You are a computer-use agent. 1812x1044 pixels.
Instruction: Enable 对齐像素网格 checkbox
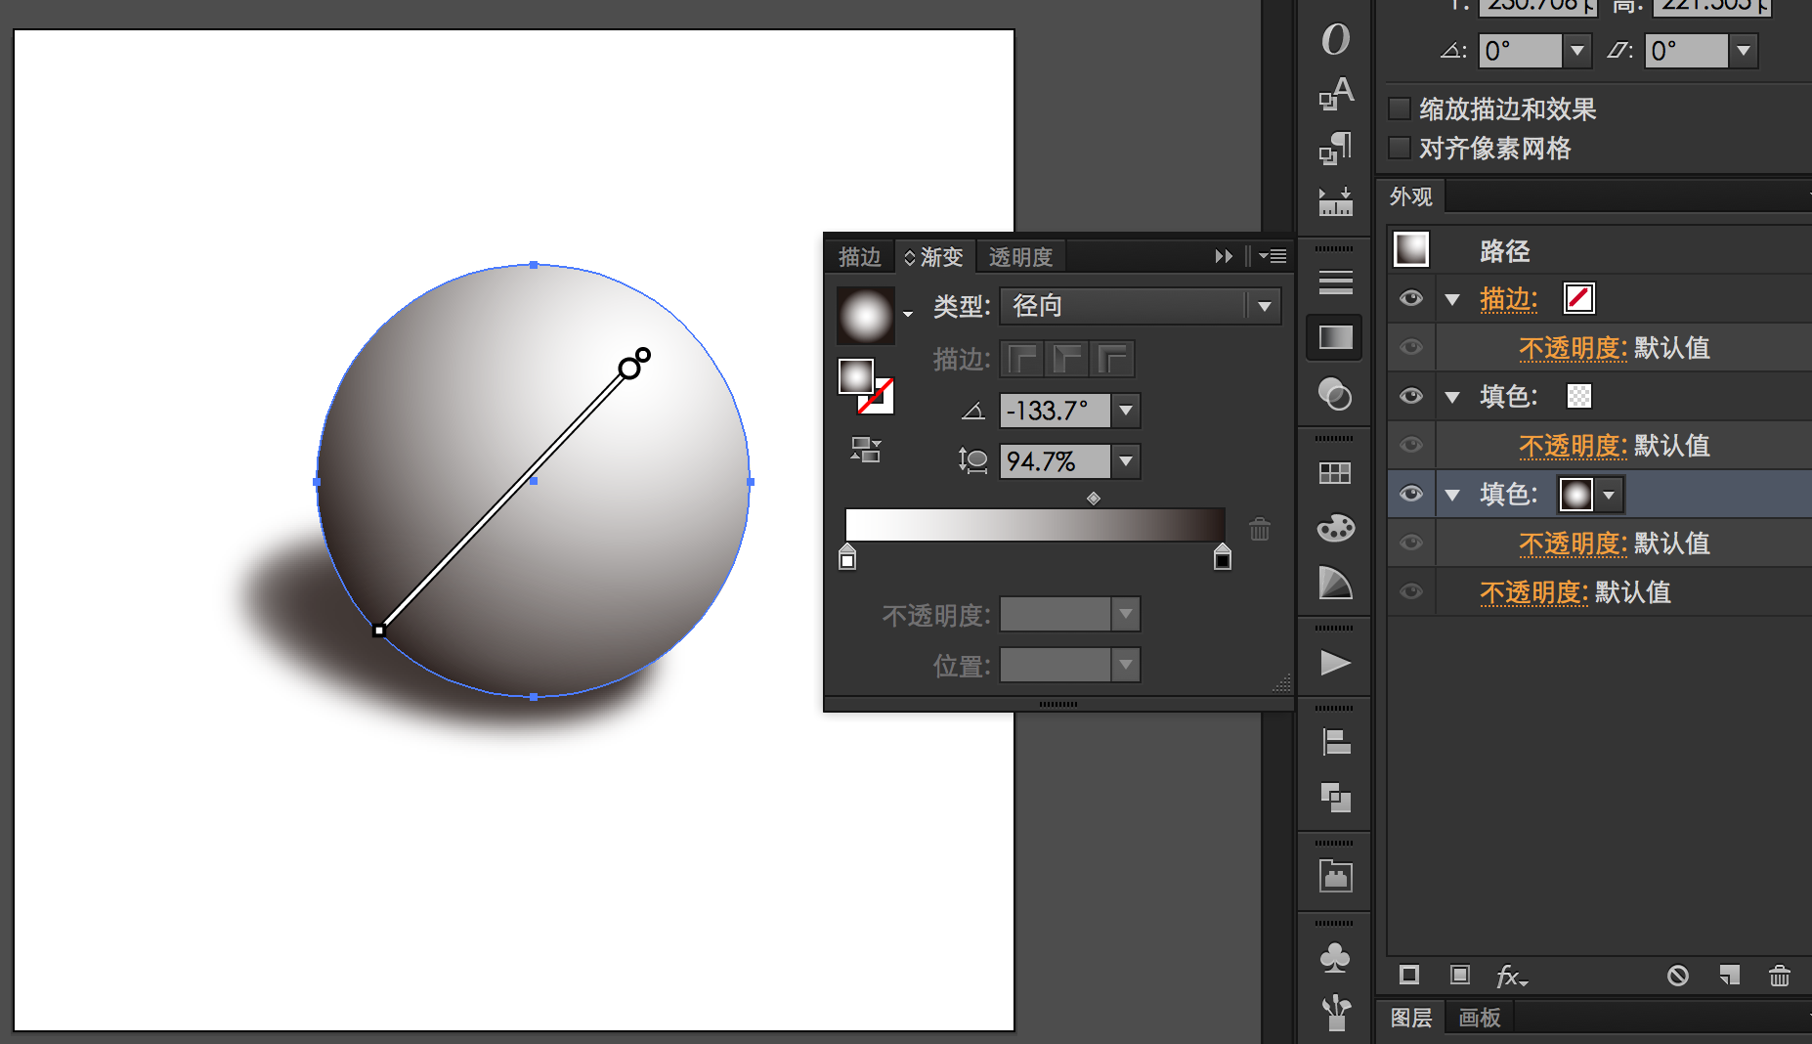[x=1400, y=148]
